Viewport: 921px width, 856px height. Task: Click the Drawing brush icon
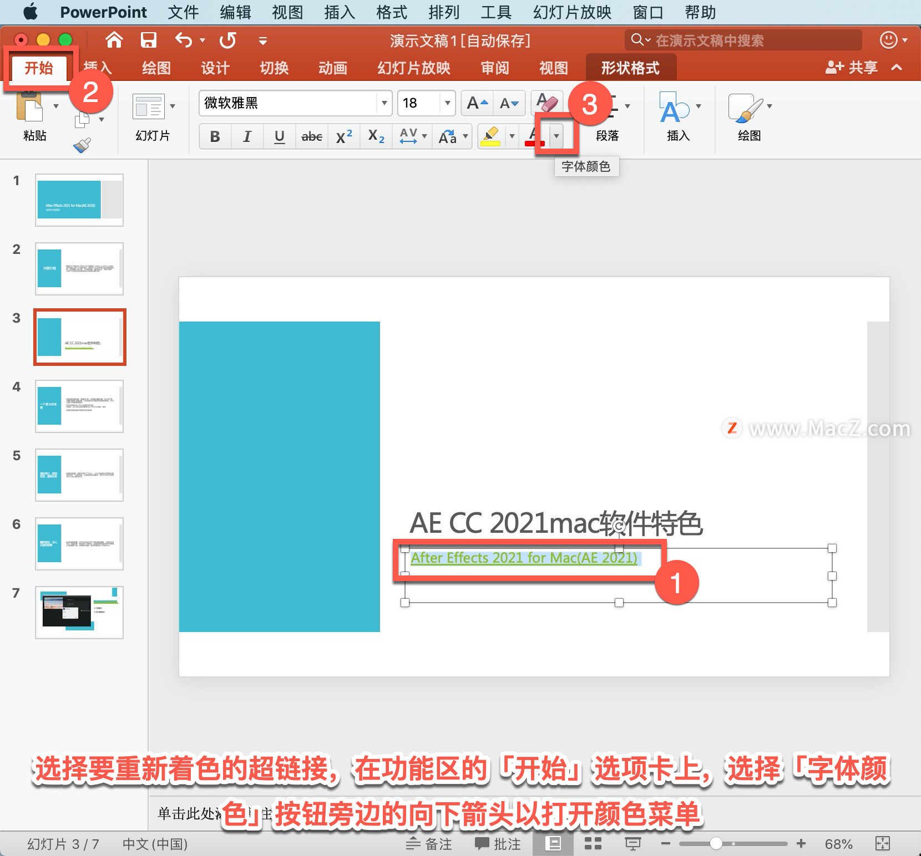pos(745,107)
